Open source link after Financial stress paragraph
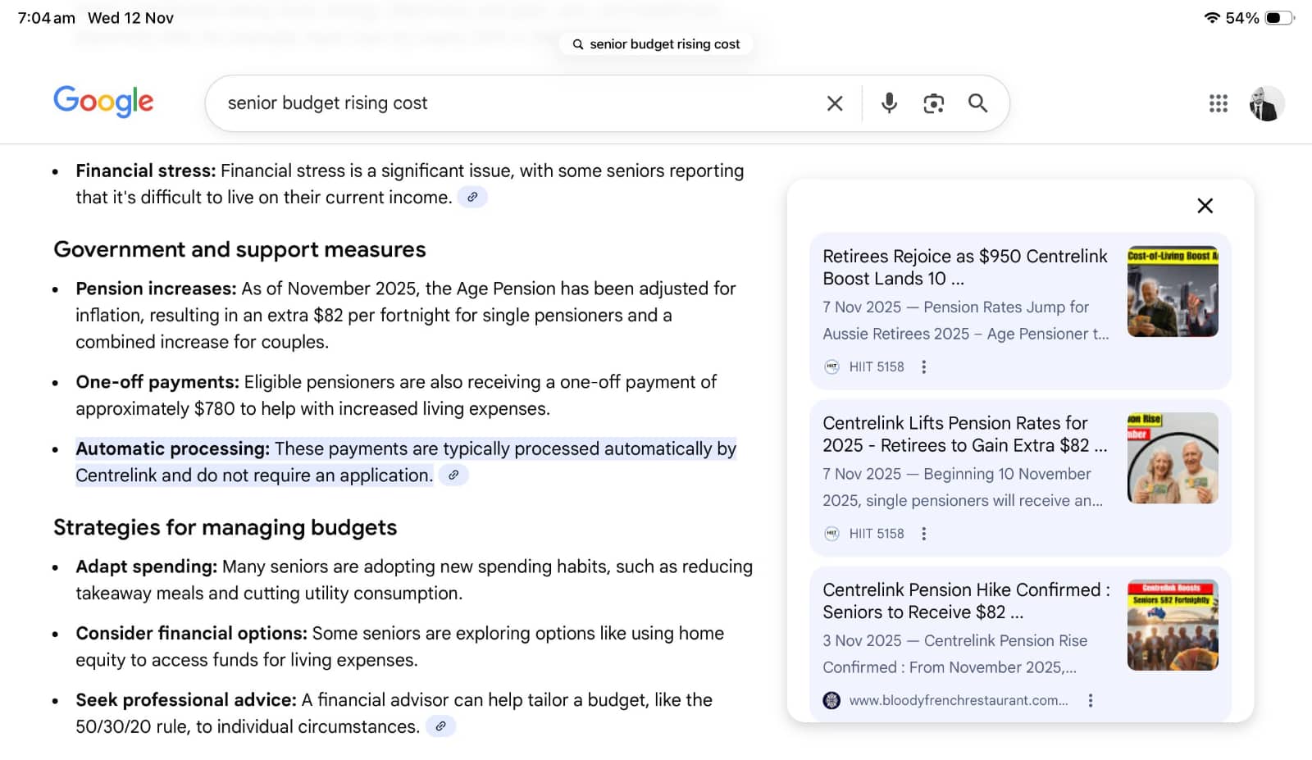This screenshot has width=1312, height=760. (472, 198)
